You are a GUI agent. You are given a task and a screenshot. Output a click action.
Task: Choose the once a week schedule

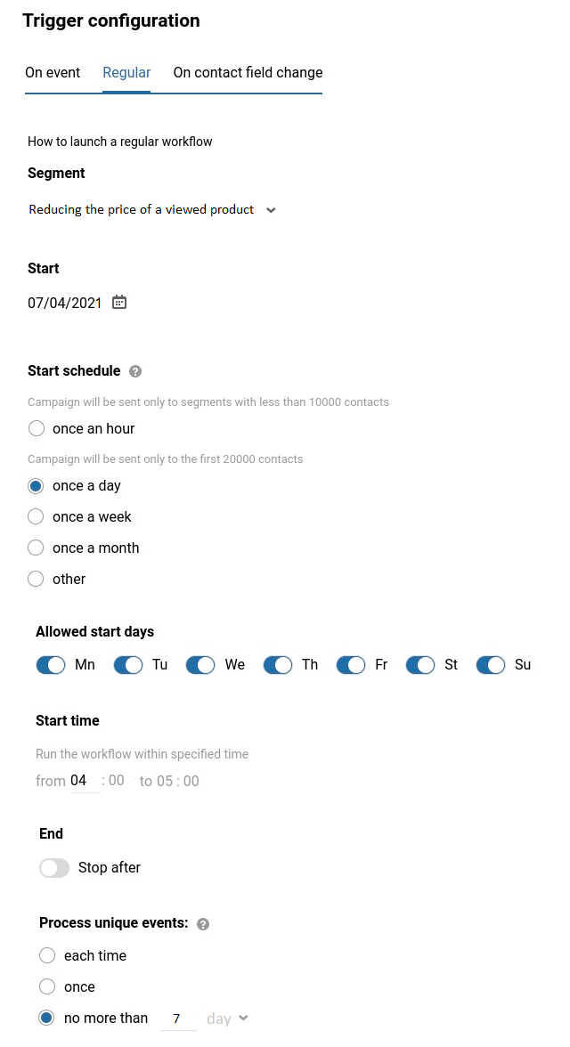[37, 517]
